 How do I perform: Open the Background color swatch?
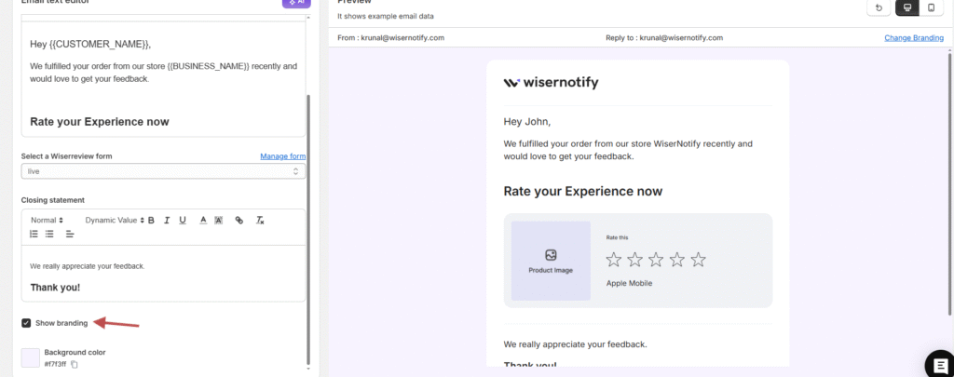31,357
